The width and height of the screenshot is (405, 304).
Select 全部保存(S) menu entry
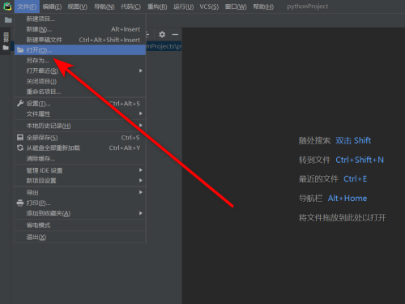click(x=80, y=138)
